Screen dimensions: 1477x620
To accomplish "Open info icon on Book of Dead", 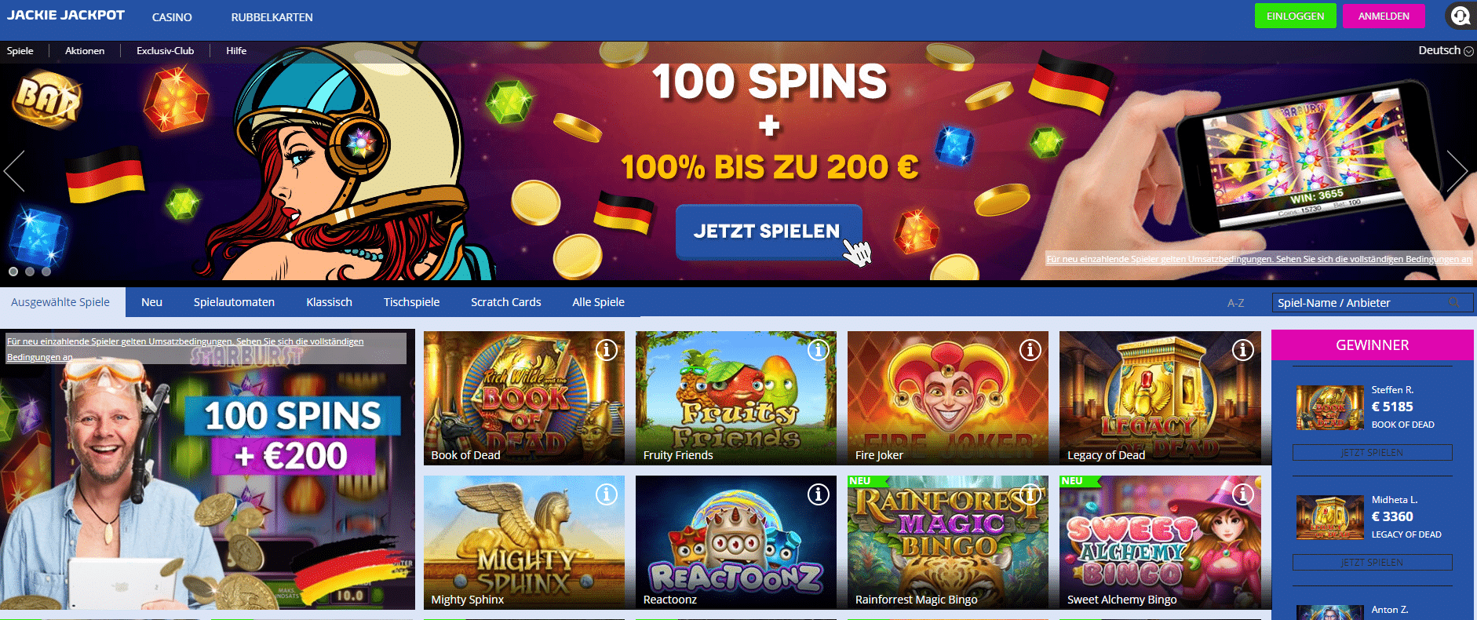I will coord(607,350).
